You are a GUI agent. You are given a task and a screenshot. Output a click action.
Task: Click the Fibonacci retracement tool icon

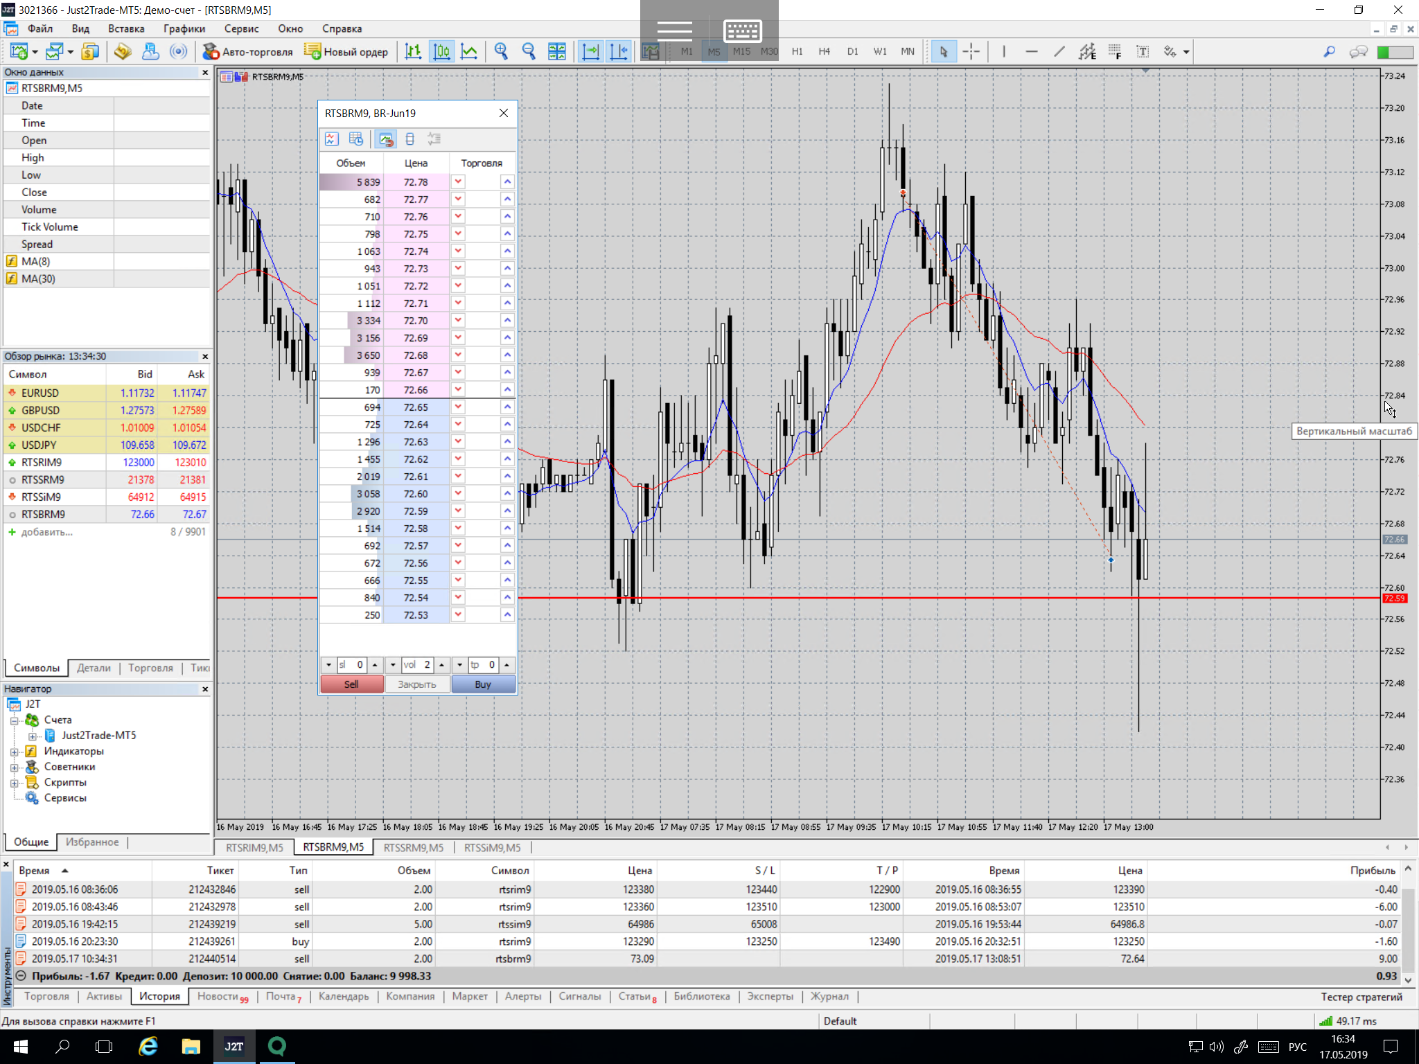(x=1115, y=51)
